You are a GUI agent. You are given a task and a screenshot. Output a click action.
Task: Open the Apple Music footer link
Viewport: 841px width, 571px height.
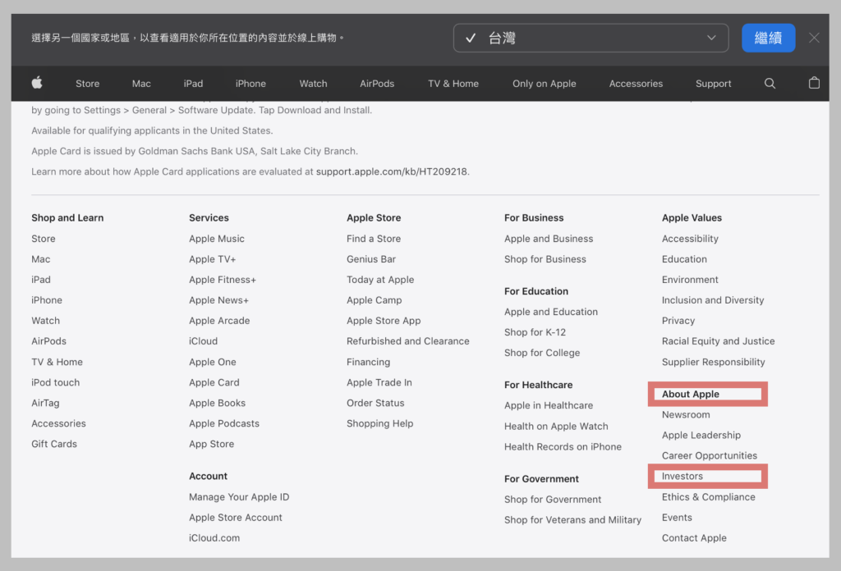pyautogui.click(x=217, y=239)
